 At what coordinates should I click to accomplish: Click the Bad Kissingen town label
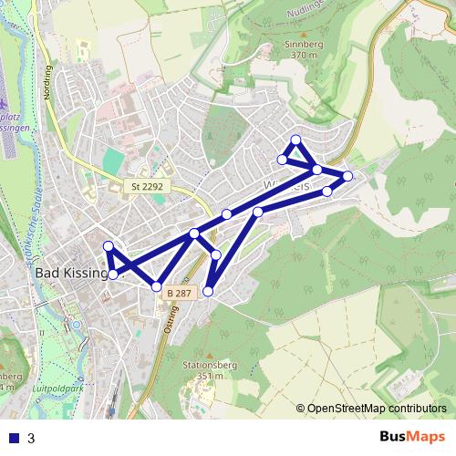[x=72, y=273]
